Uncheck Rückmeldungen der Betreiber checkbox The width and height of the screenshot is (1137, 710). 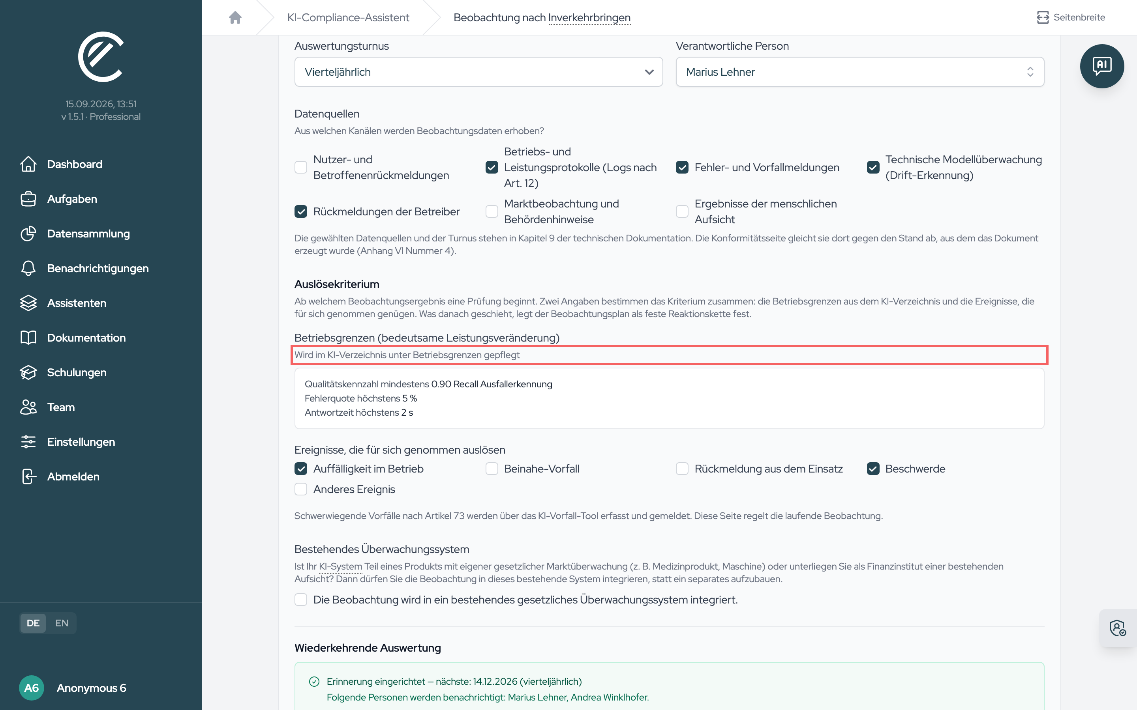coord(301,211)
